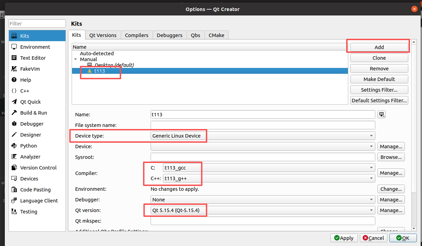Select the Kits category icon in sidebar

[14, 36]
